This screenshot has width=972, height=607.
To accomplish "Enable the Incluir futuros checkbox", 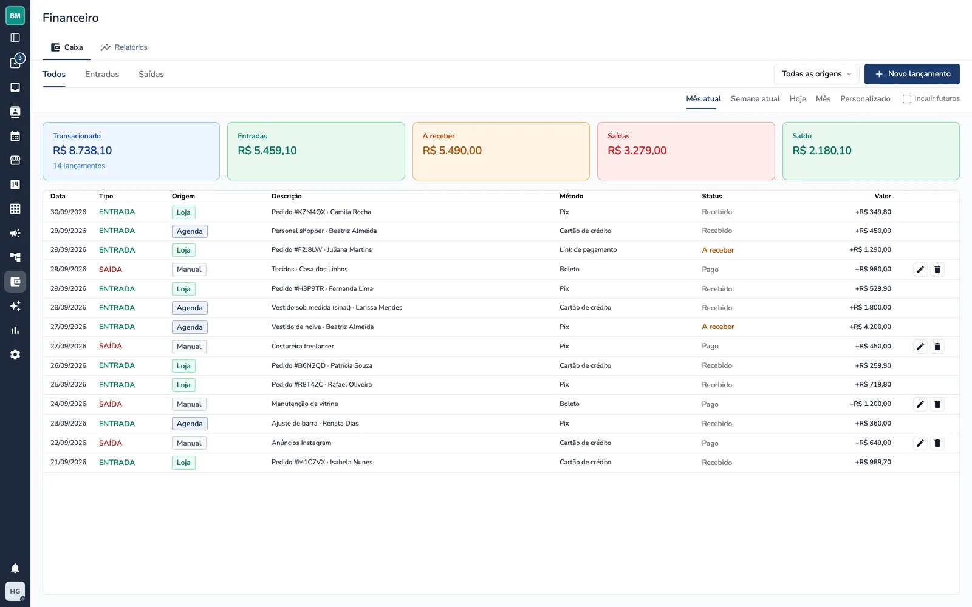I will [907, 99].
